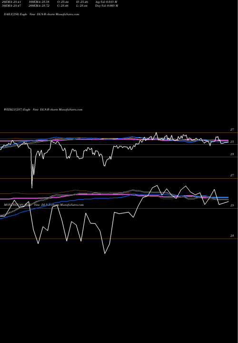Click the top '27' axis label of weekly chart
This screenshot has width=238, height=343.
[232, 130]
